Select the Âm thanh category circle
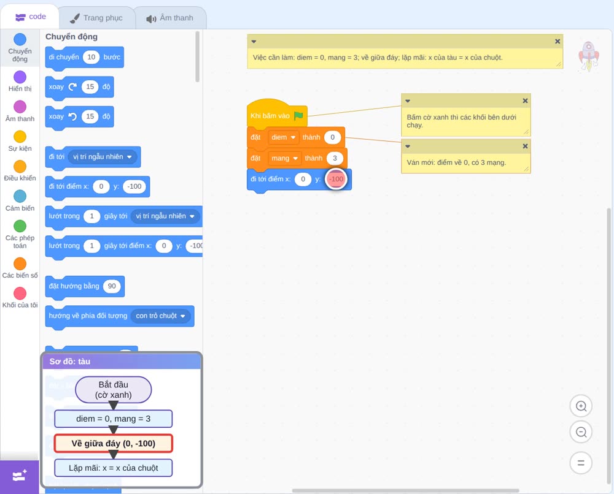This screenshot has width=614, height=494. (x=20, y=107)
